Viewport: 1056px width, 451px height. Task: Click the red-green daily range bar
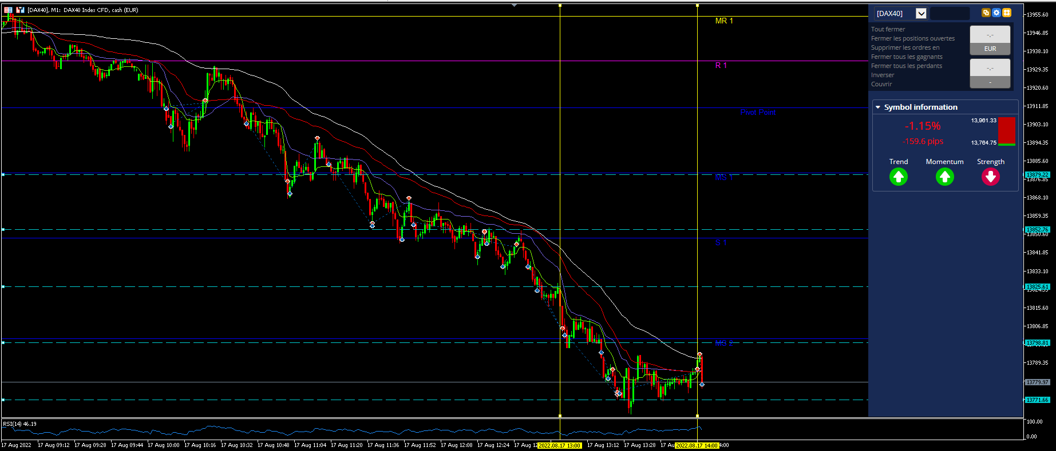pos(1007,131)
